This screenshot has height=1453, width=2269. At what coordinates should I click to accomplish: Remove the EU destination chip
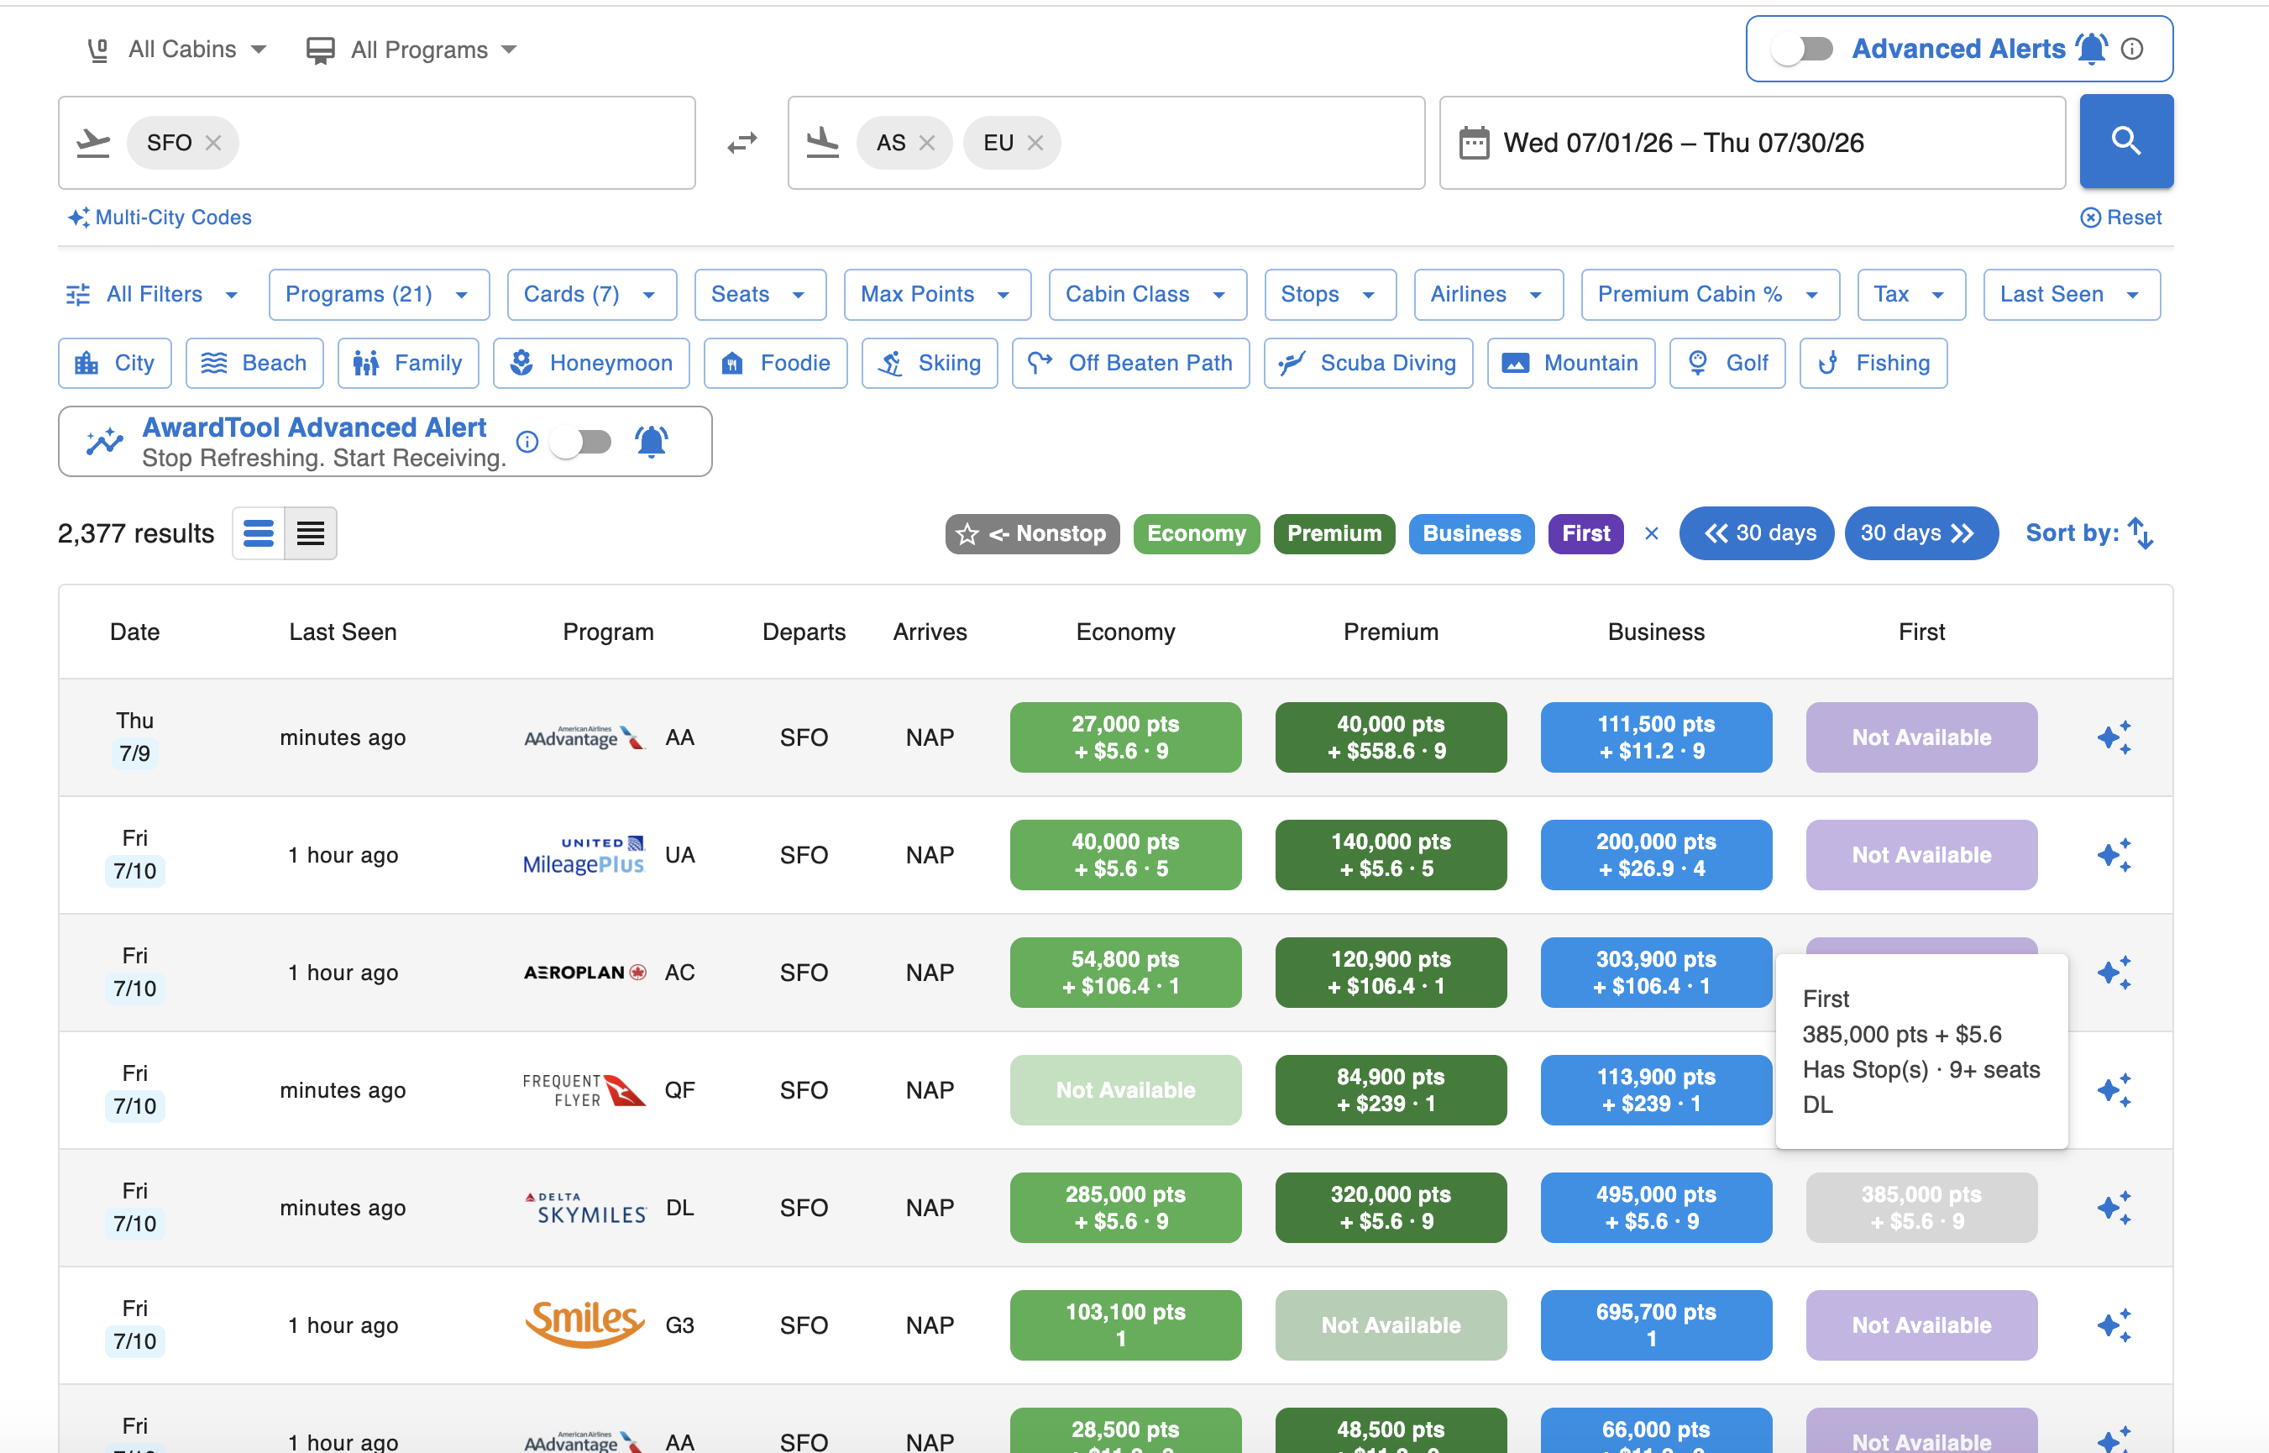(1035, 143)
